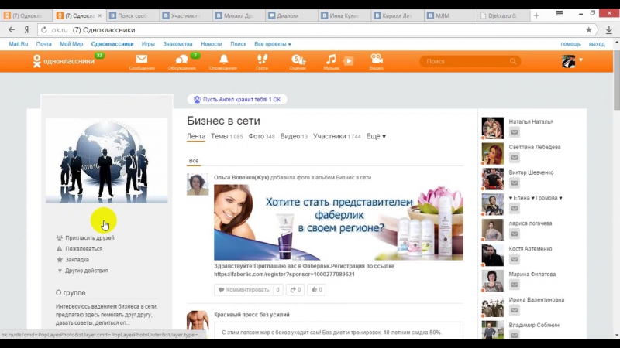Open faberlic.com register link in post
620x348 pixels.
click(284, 275)
